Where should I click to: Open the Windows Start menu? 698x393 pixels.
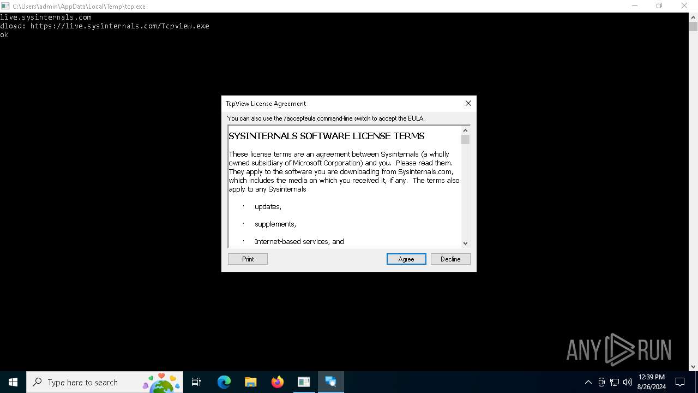(13, 382)
